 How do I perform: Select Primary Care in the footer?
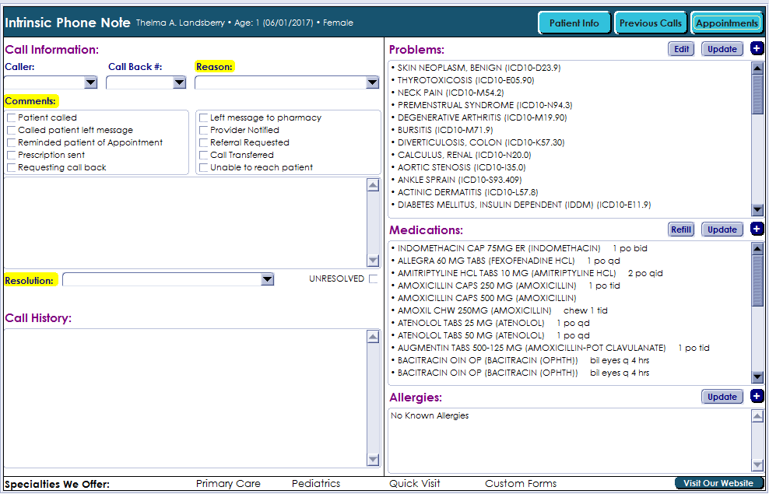point(228,484)
